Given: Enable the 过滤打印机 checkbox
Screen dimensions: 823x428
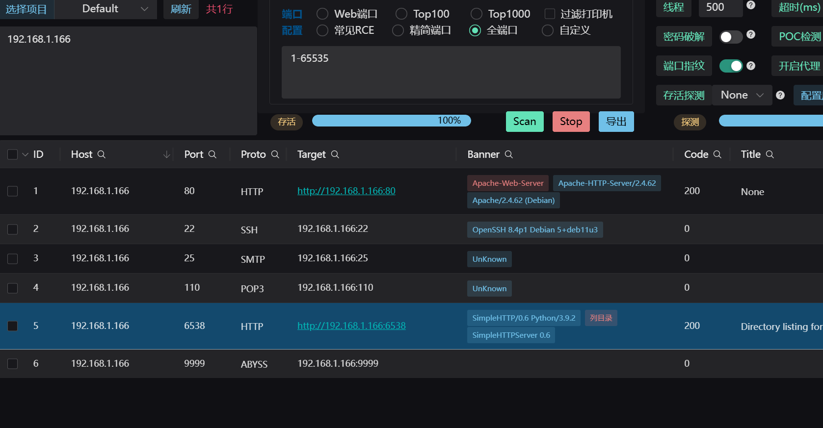Looking at the screenshot, I should pos(550,14).
